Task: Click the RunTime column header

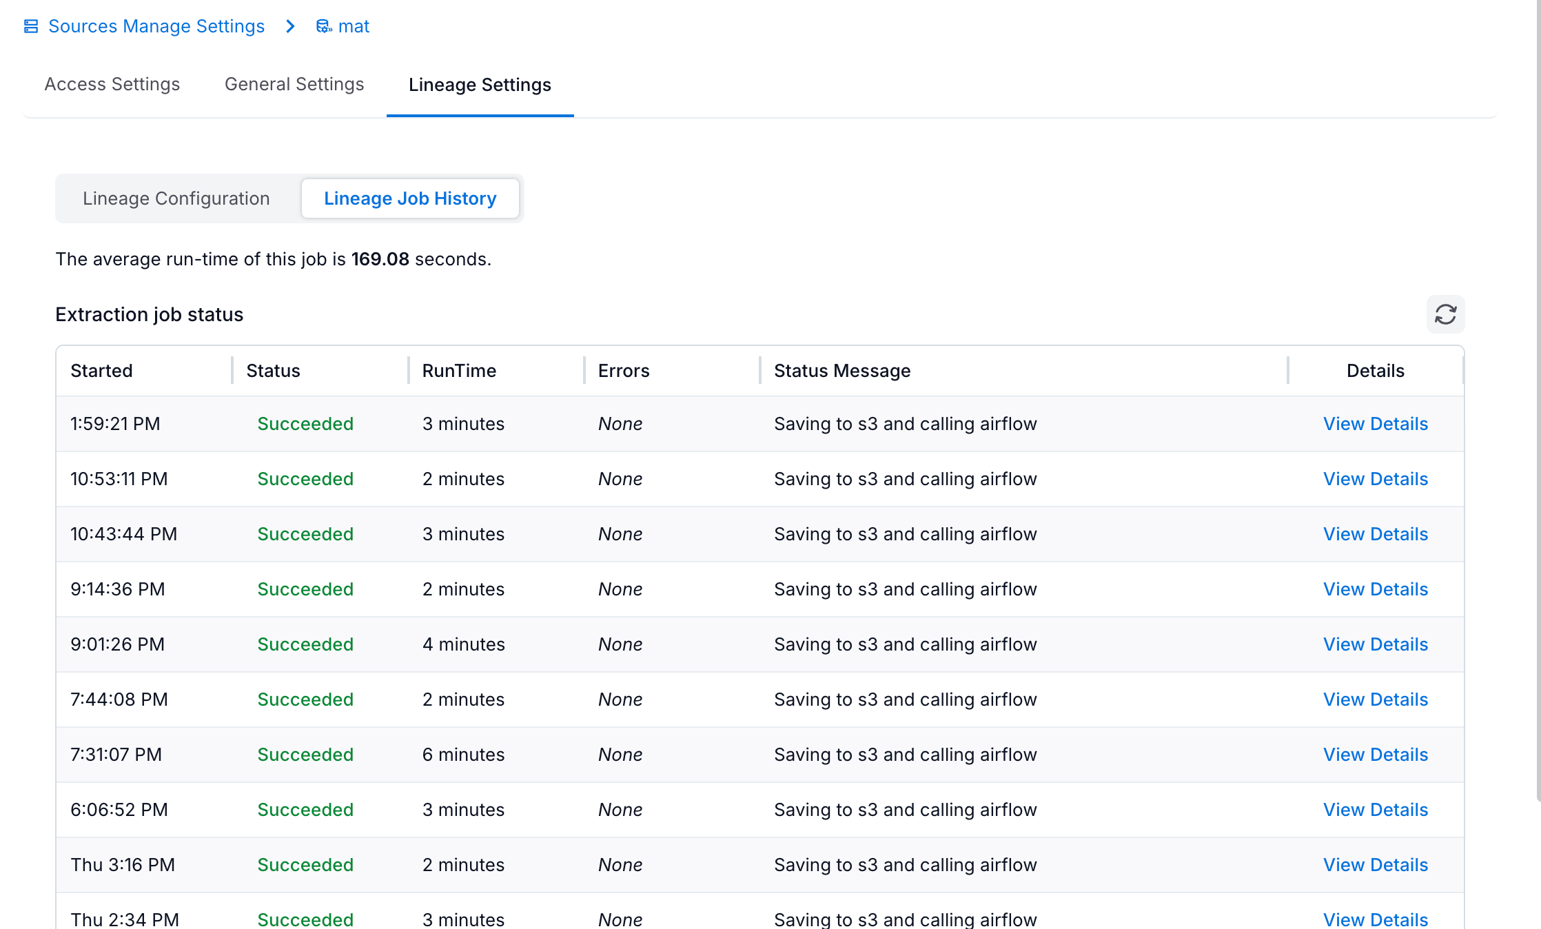Action: click(x=459, y=371)
